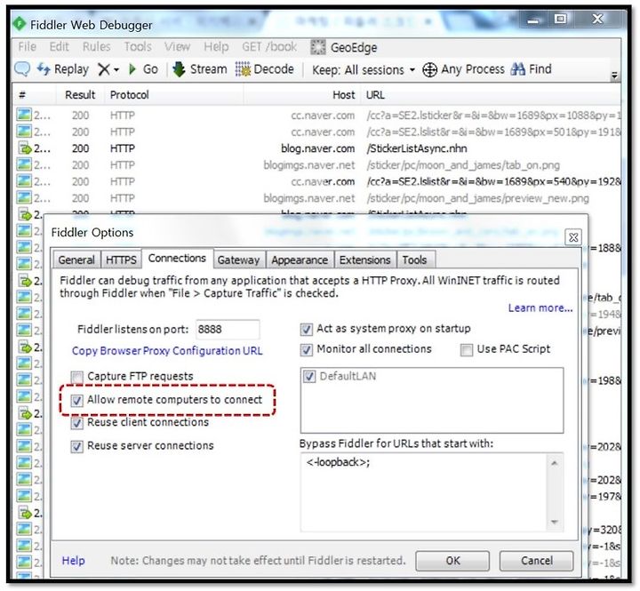This screenshot has width=640, height=591.
Task: Open the Learn more... link
Action: 540,307
